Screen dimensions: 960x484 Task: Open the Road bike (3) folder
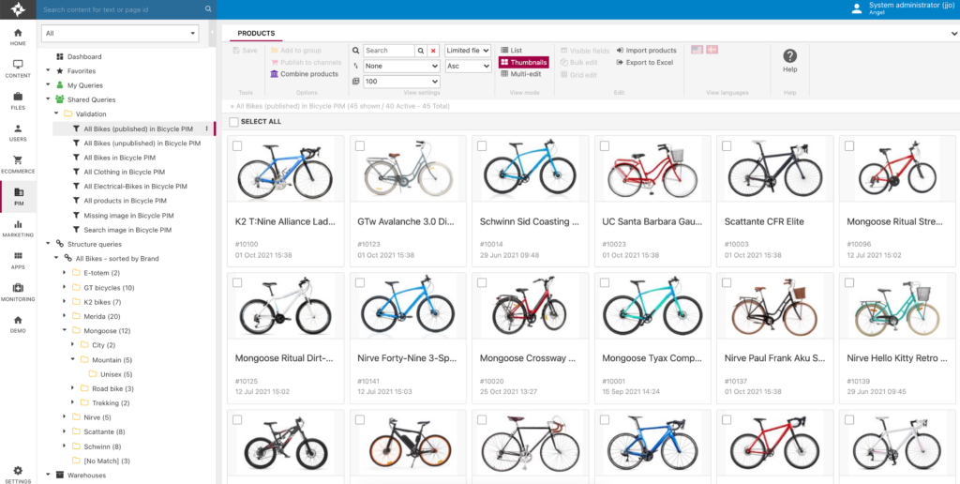[x=112, y=388]
